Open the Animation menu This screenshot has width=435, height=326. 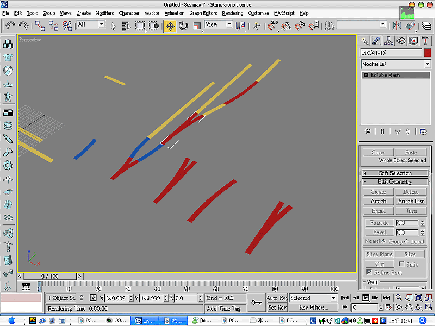(174, 13)
